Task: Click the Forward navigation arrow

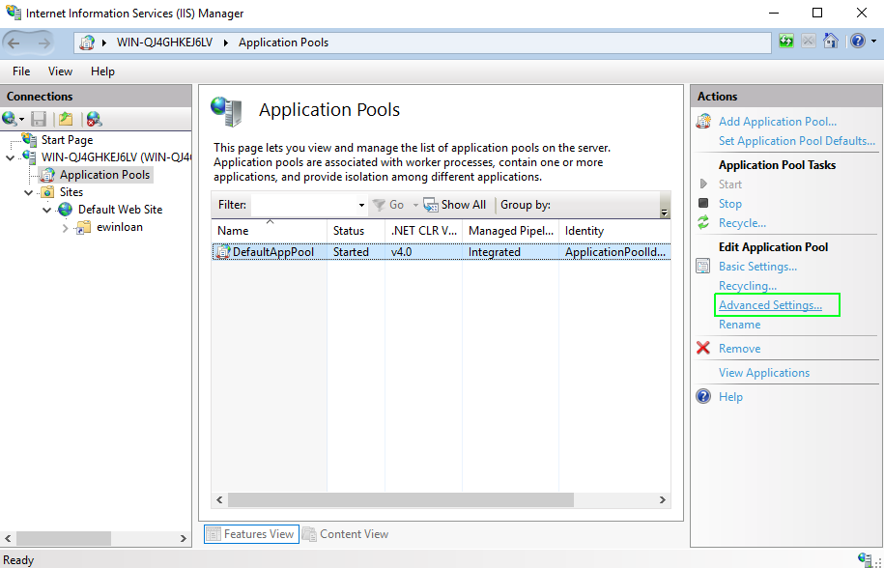Action: click(44, 43)
